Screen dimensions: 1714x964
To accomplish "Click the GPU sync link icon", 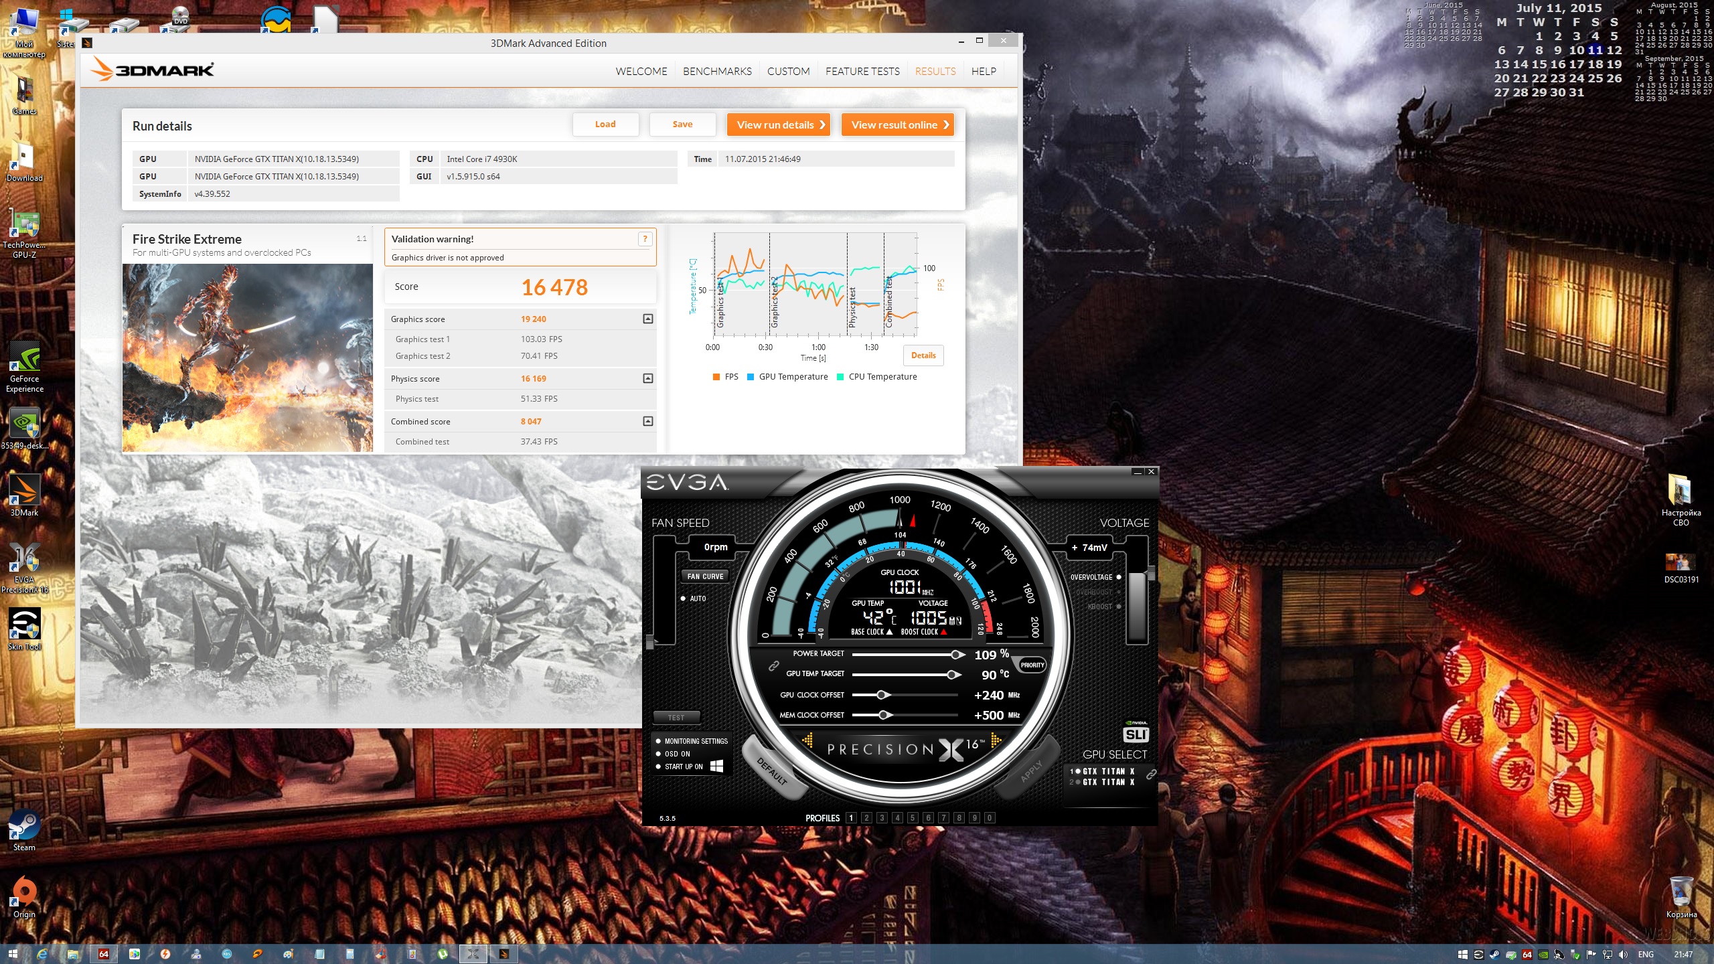I will point(1152,775).
